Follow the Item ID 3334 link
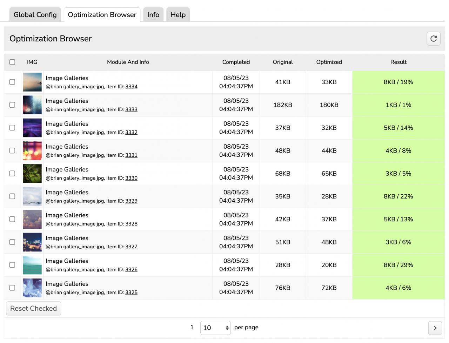This screenshot has height=343, width=449. tap(131, 87)
